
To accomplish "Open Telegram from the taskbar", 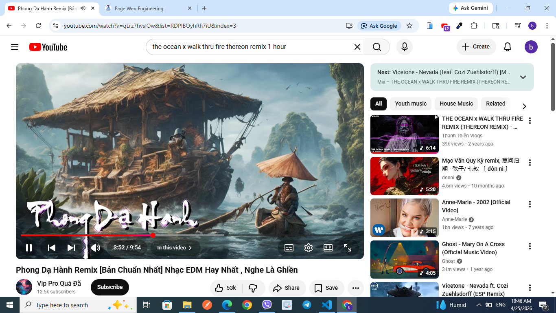I will 307,305.
